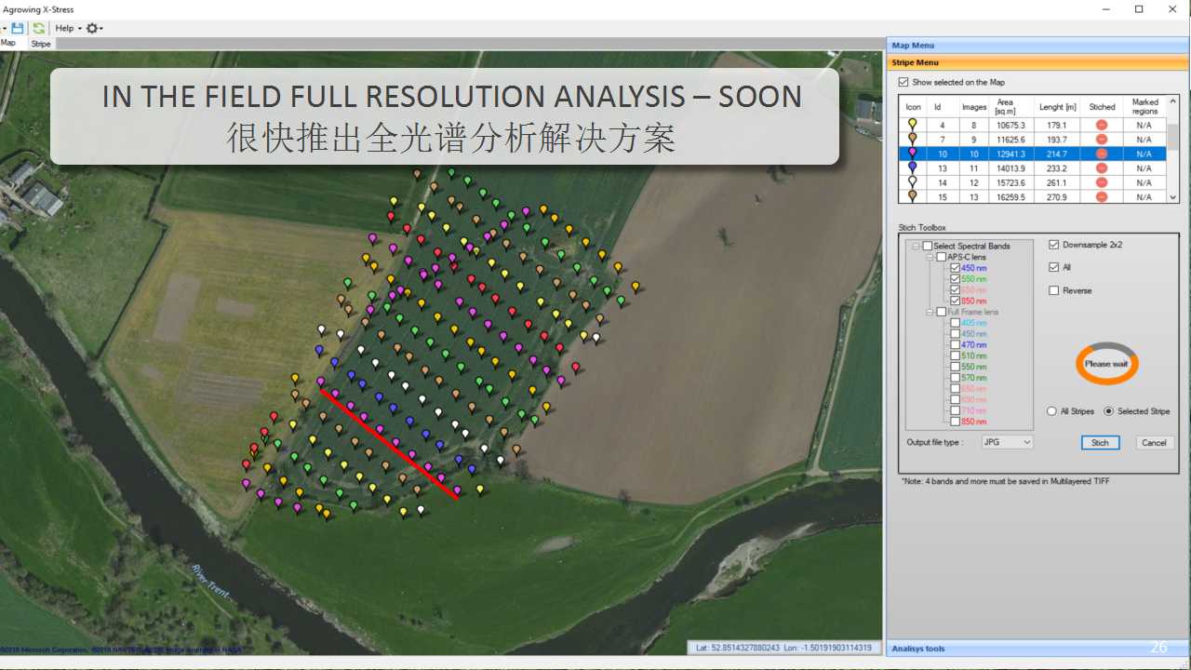Collapse the Full Frame lens tree node
The height and width of the screenshot is (670, 1191).
click(929, 313)
